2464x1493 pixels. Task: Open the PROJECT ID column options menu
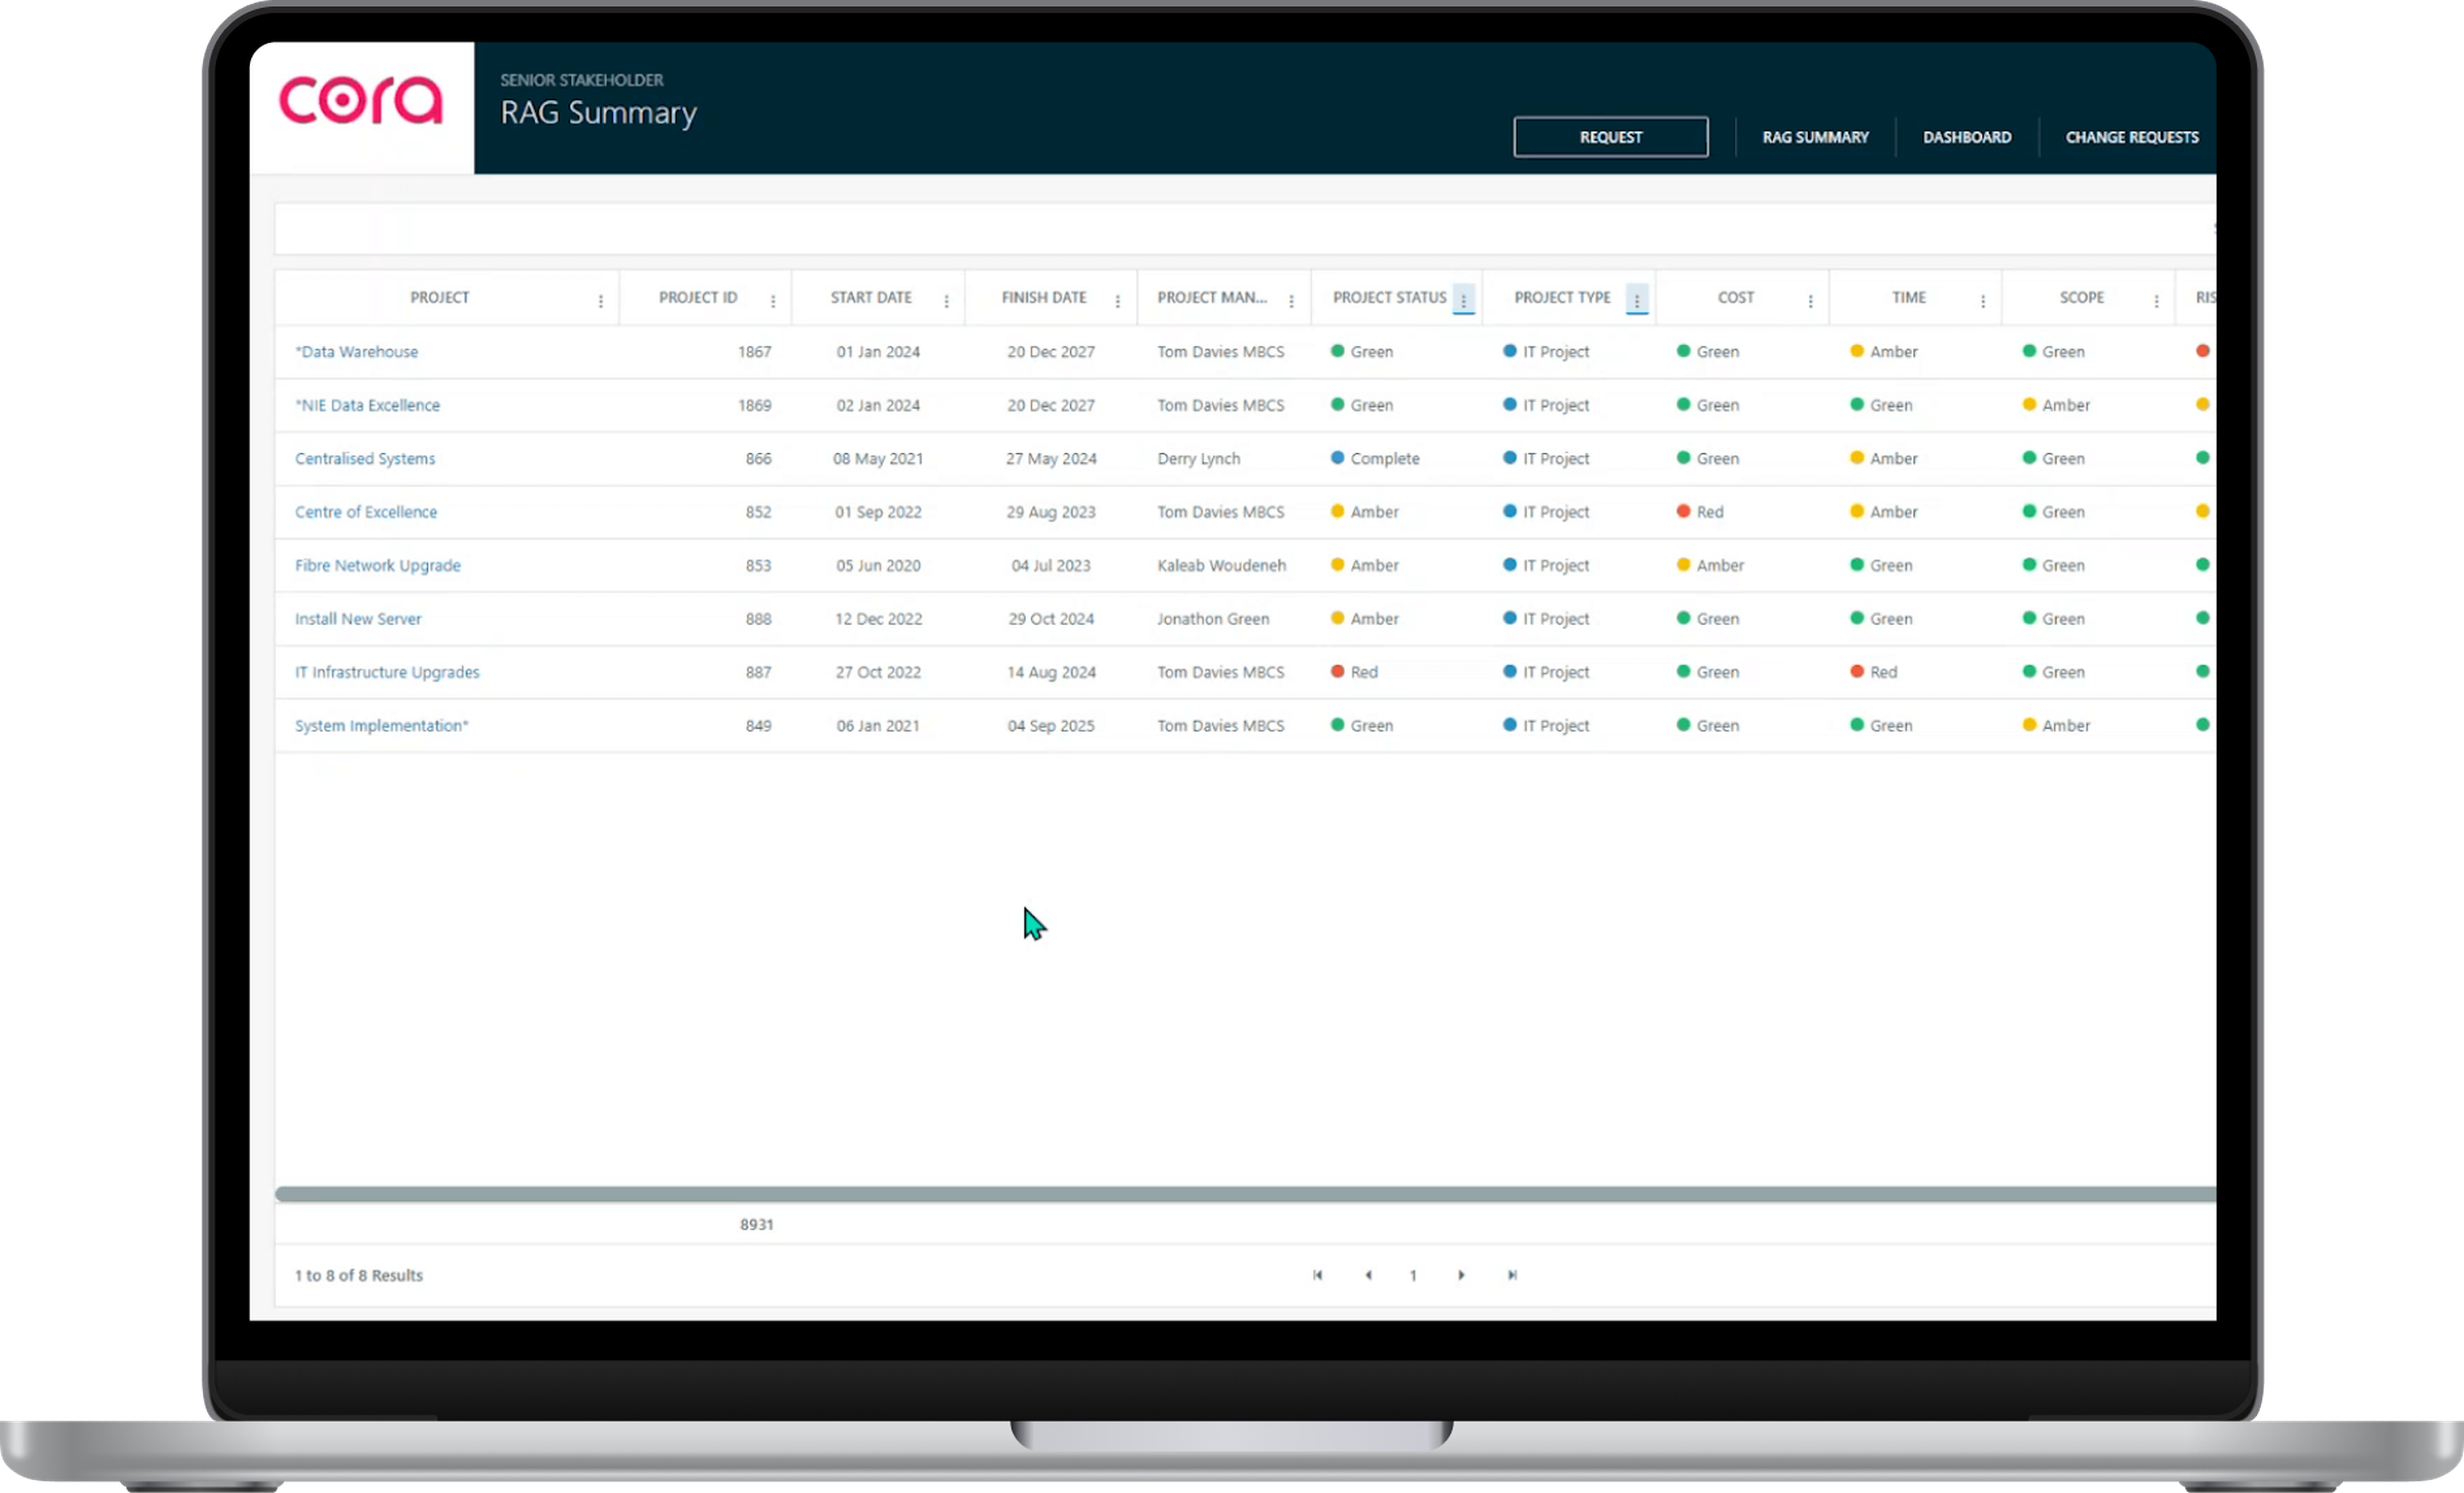coord(773,301)
